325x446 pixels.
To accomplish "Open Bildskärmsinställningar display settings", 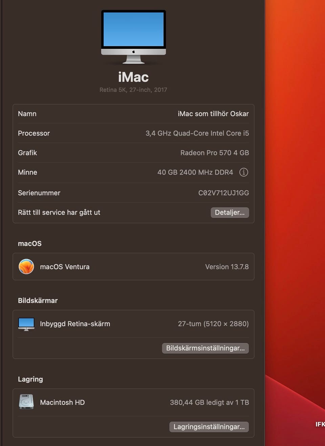I will (205, 348).
